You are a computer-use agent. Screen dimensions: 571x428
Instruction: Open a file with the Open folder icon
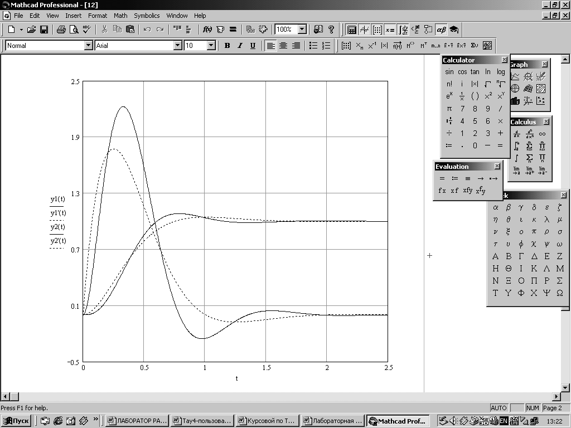pos(32,30)
